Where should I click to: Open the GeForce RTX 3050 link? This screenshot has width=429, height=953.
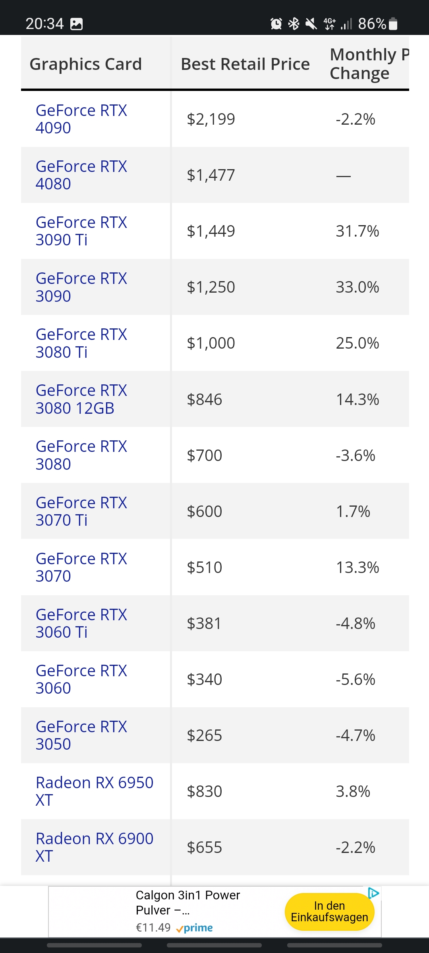[81, 735]
